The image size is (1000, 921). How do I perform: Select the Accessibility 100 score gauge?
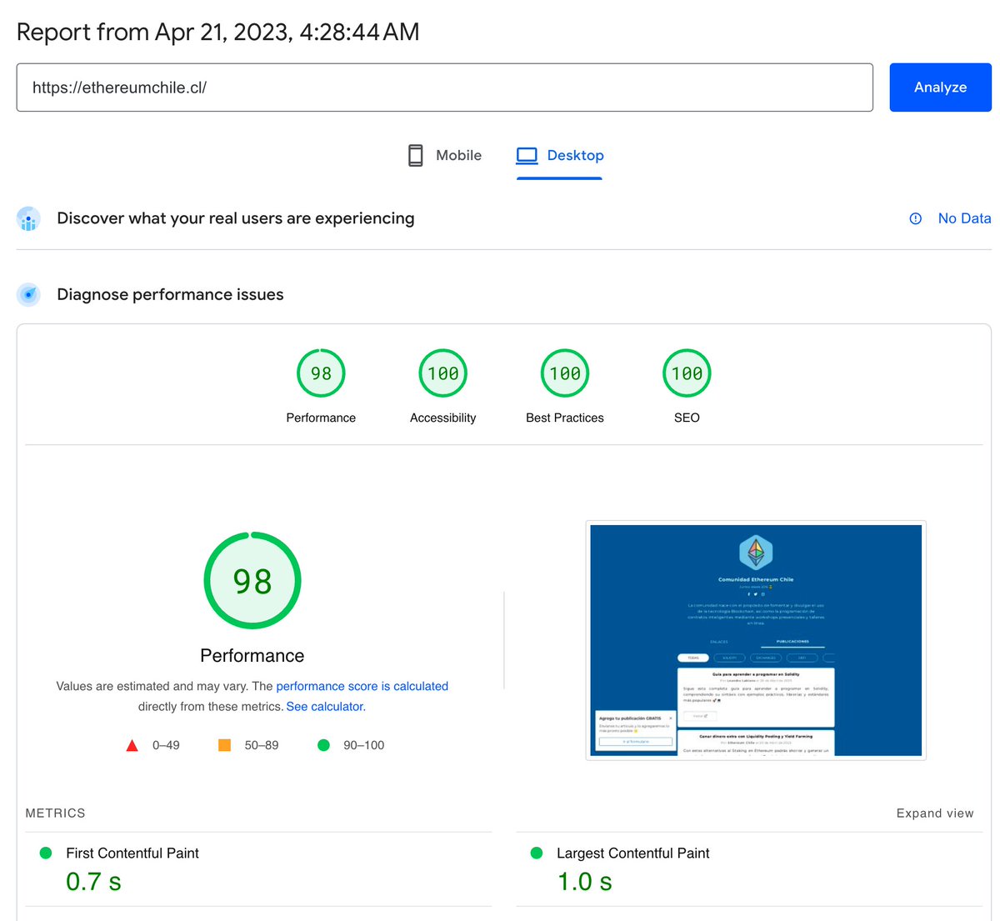click(442, 373)
